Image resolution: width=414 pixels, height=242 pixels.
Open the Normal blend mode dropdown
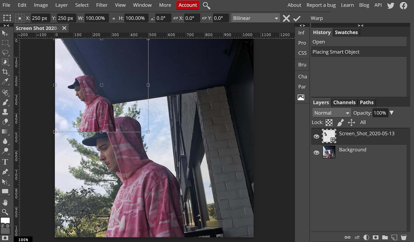point(331,113)
